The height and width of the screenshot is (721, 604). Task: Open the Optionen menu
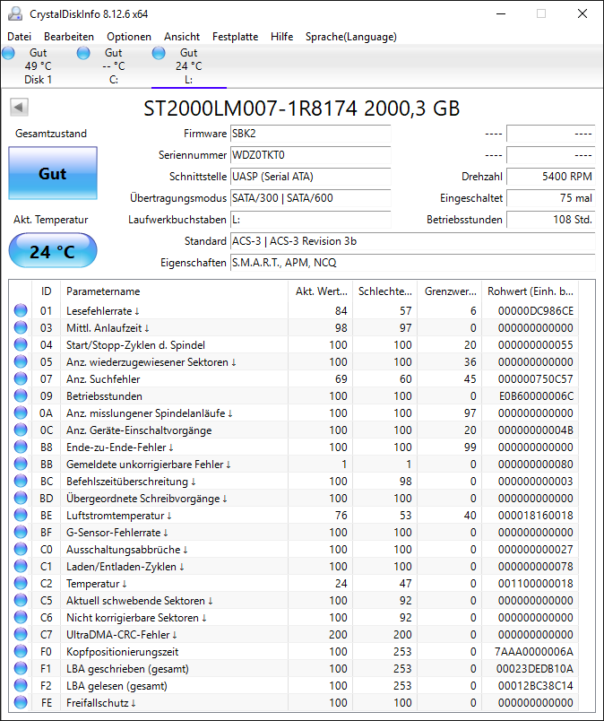click(129, 37)
